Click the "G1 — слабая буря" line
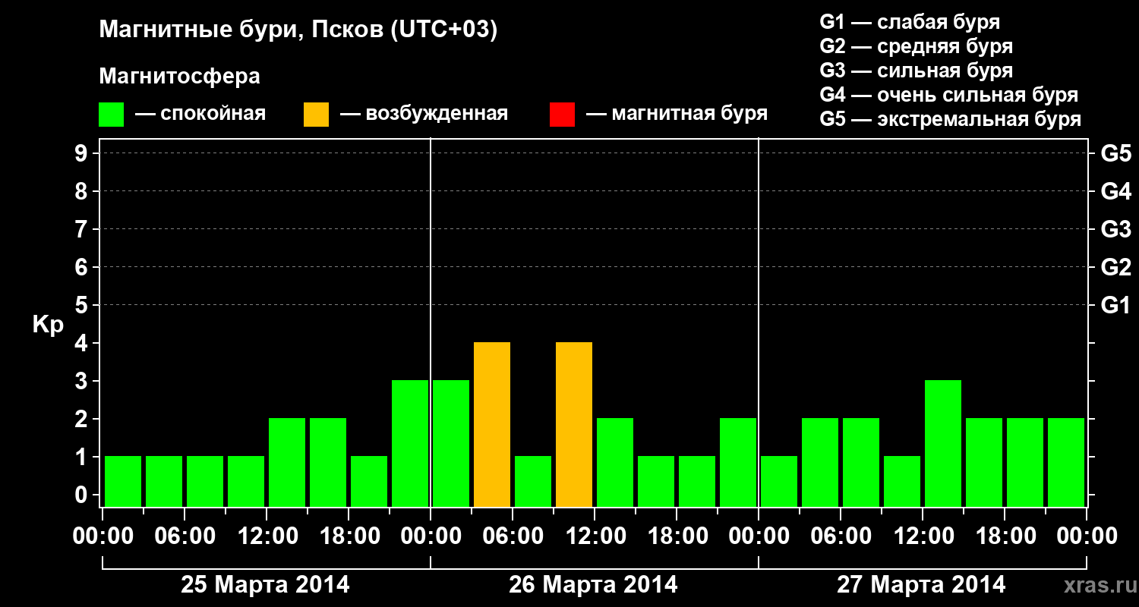The height and width of the screenshot is (607, 1139). (910, 22)
